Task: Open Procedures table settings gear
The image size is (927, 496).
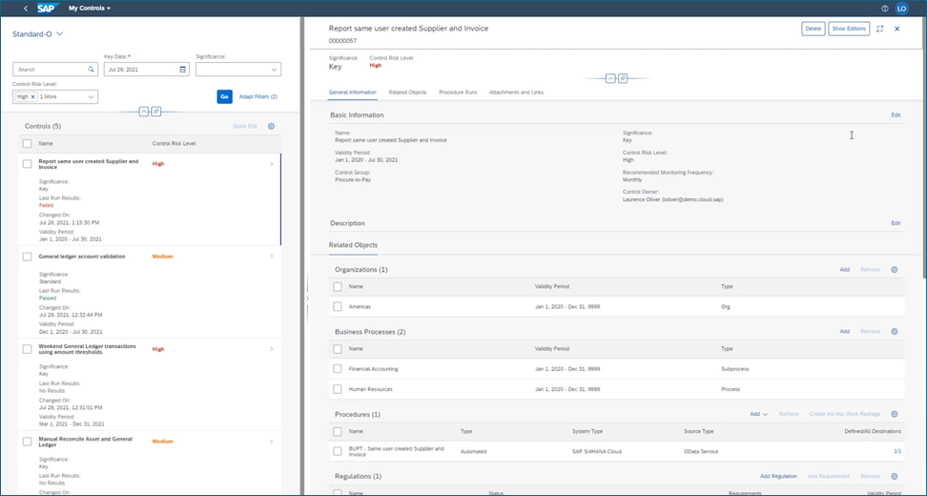Action: pos(895,414)
